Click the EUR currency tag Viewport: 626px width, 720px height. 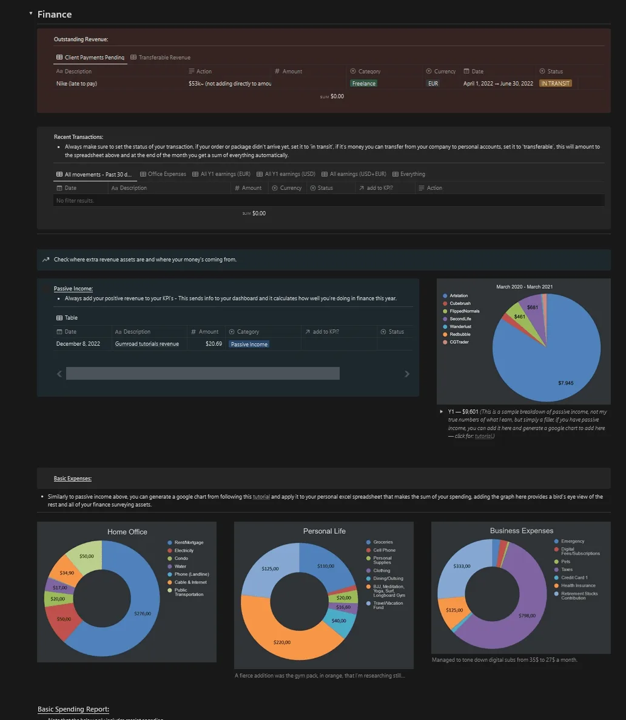pyautogui.click(x=433, y=84)
